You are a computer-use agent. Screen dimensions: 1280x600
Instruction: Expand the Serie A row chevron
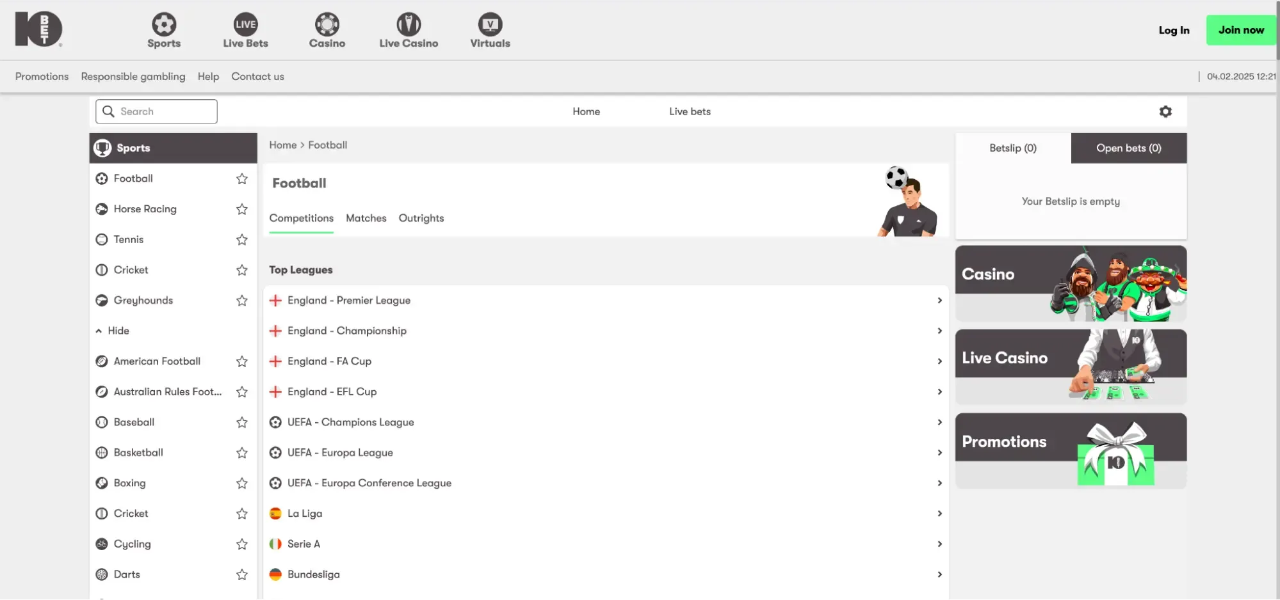pyautogui.click(x=939, y=544)
